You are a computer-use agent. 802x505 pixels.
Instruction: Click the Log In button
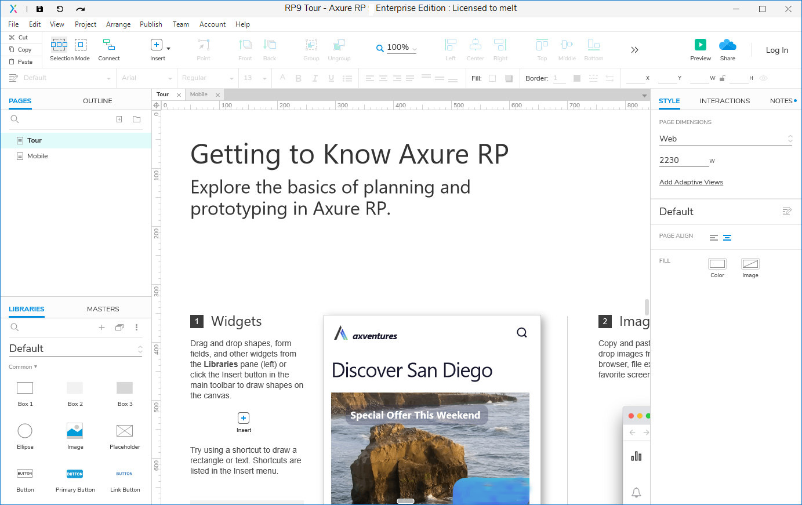click(777, 50)
